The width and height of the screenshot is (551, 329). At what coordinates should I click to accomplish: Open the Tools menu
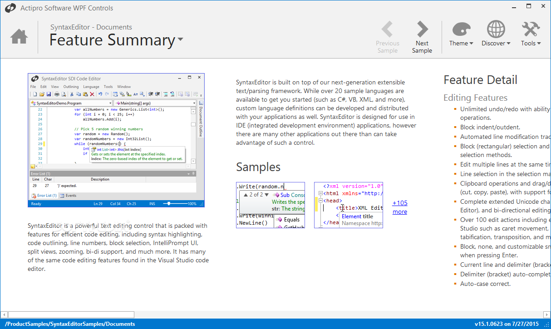[x=531, y=34]
